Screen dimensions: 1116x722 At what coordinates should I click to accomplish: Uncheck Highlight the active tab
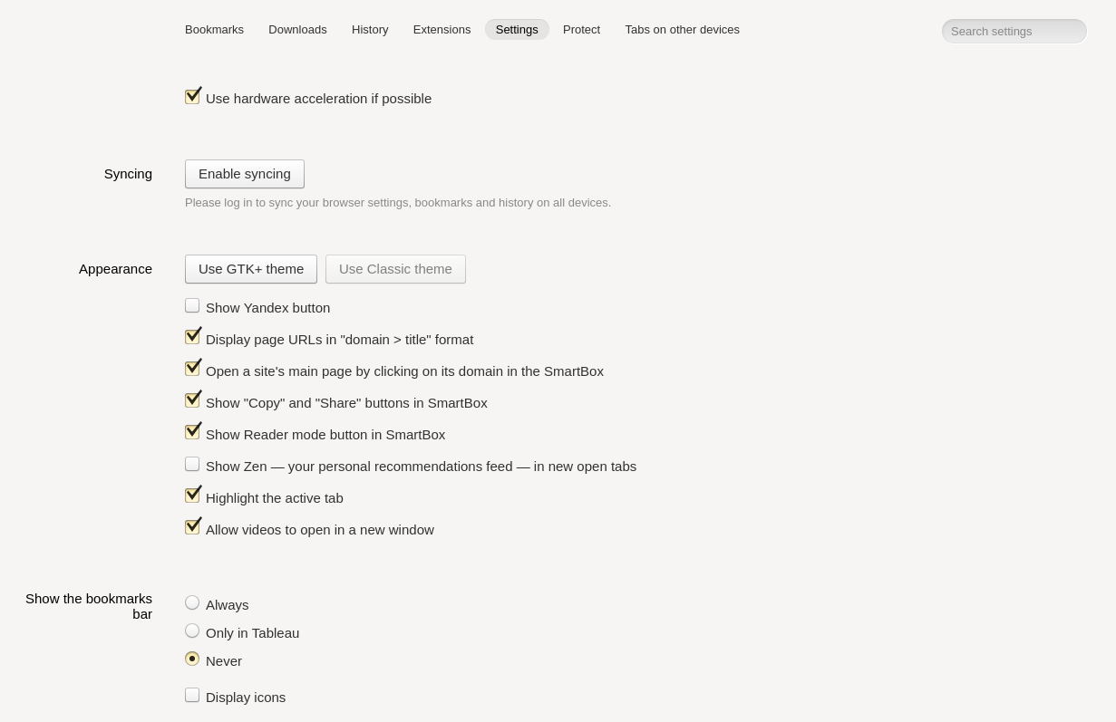click(192, 495)
